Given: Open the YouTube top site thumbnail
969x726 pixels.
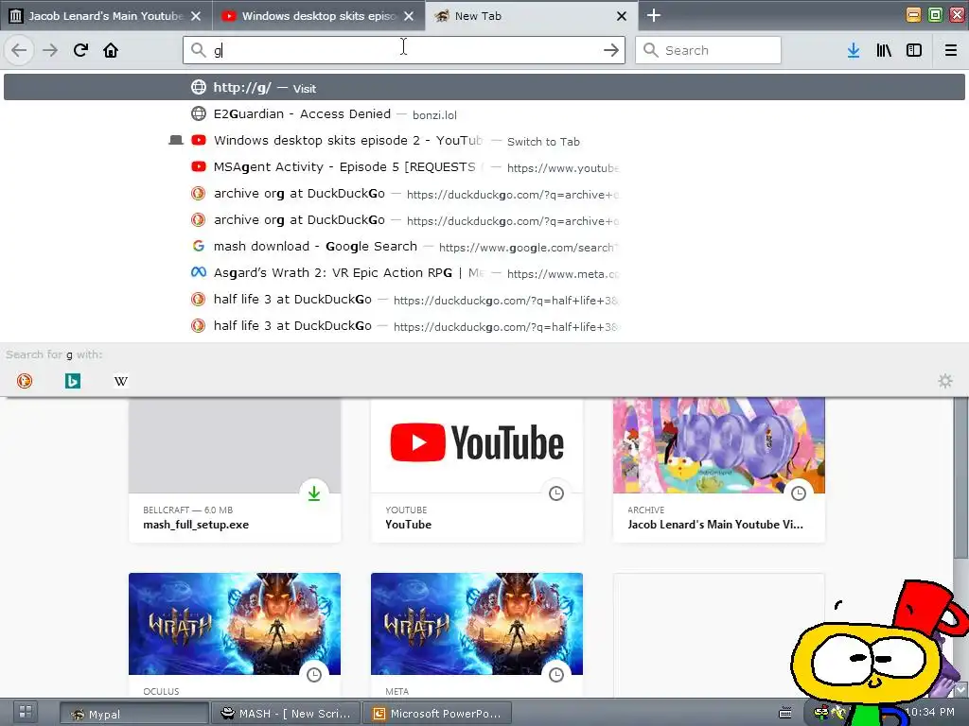Looking at the screenshot, I should (x=477, y=445).
